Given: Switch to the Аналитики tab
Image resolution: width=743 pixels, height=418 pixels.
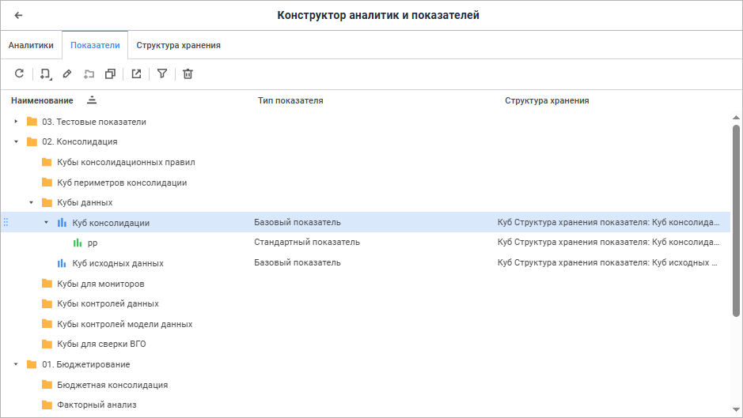Looking at the screenshot, I should click(31, 45).
